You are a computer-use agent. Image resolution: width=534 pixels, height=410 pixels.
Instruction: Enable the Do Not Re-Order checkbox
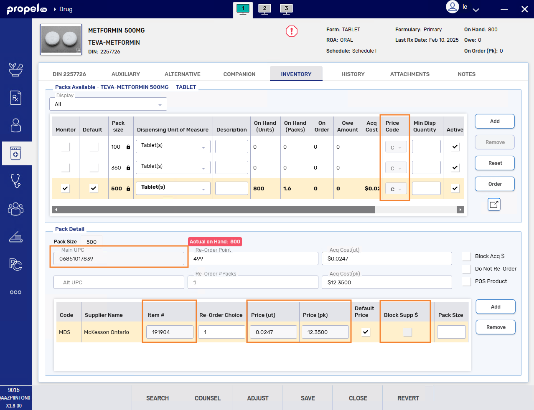467,269
